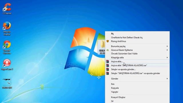Click the Rising AntiVirus shield icon
This screenshot has height=103, width=183.
tap(108, 41)
